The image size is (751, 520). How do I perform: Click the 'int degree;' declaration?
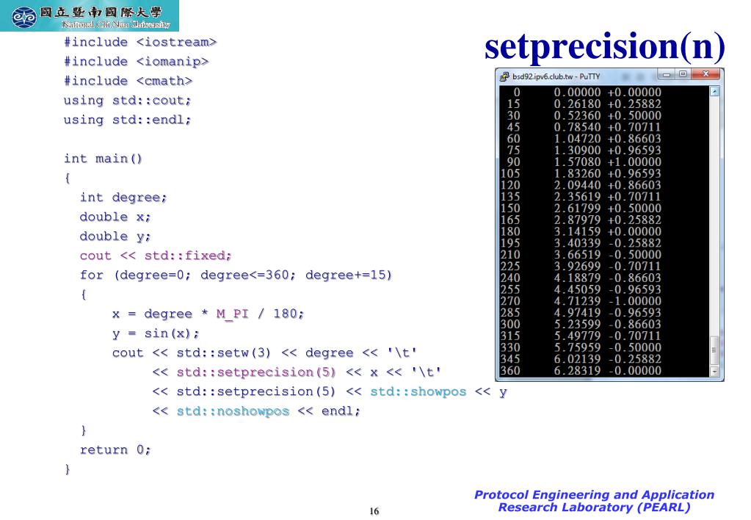123,198
